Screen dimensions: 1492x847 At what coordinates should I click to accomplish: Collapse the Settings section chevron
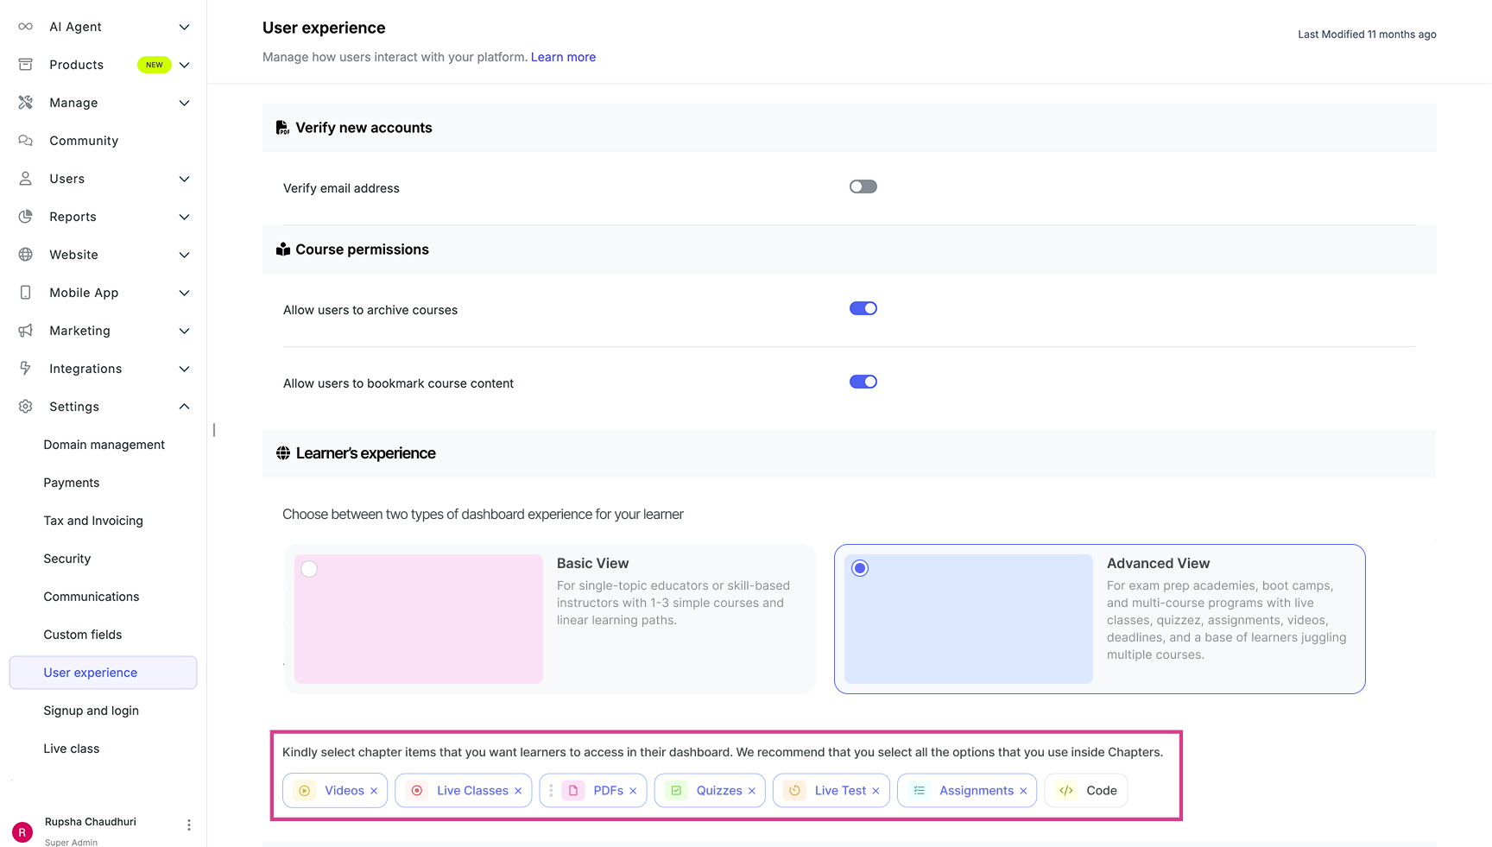(x=184, y=407)
